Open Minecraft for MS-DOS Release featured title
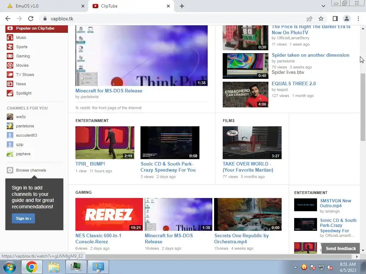 tap(109, 91)
